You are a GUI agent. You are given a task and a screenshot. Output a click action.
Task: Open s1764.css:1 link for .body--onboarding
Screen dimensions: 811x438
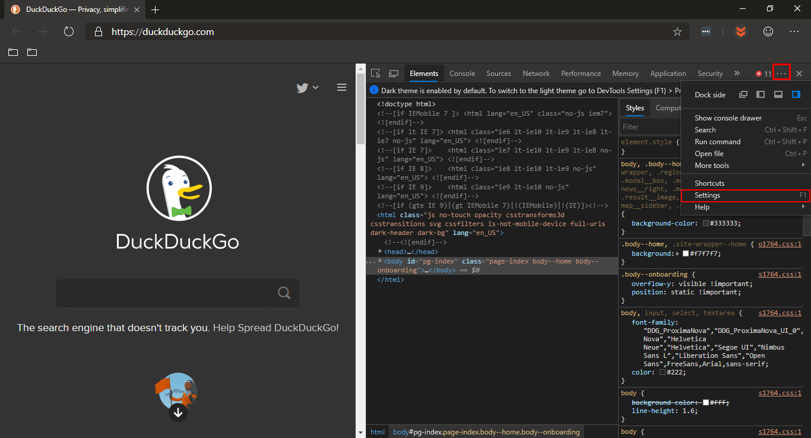click(x=780, y=274)
